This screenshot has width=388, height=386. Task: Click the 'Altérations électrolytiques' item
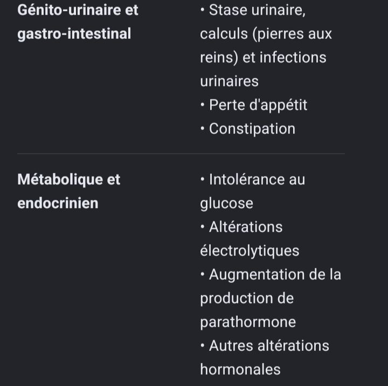[250, 239]
